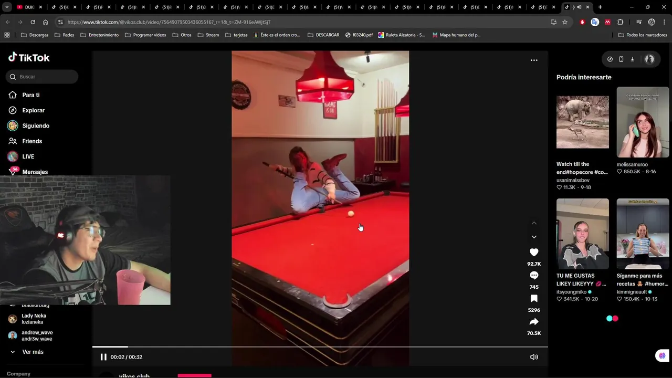Open the Descargas bookmark folder
The image size is (672, 378).
point(35,35)
